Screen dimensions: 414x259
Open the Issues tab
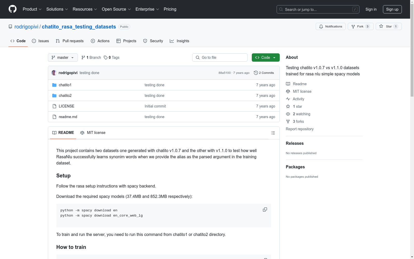point(40,41)
